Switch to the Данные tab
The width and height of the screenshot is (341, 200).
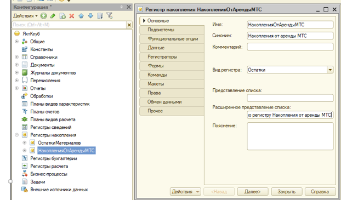[172, 48]
